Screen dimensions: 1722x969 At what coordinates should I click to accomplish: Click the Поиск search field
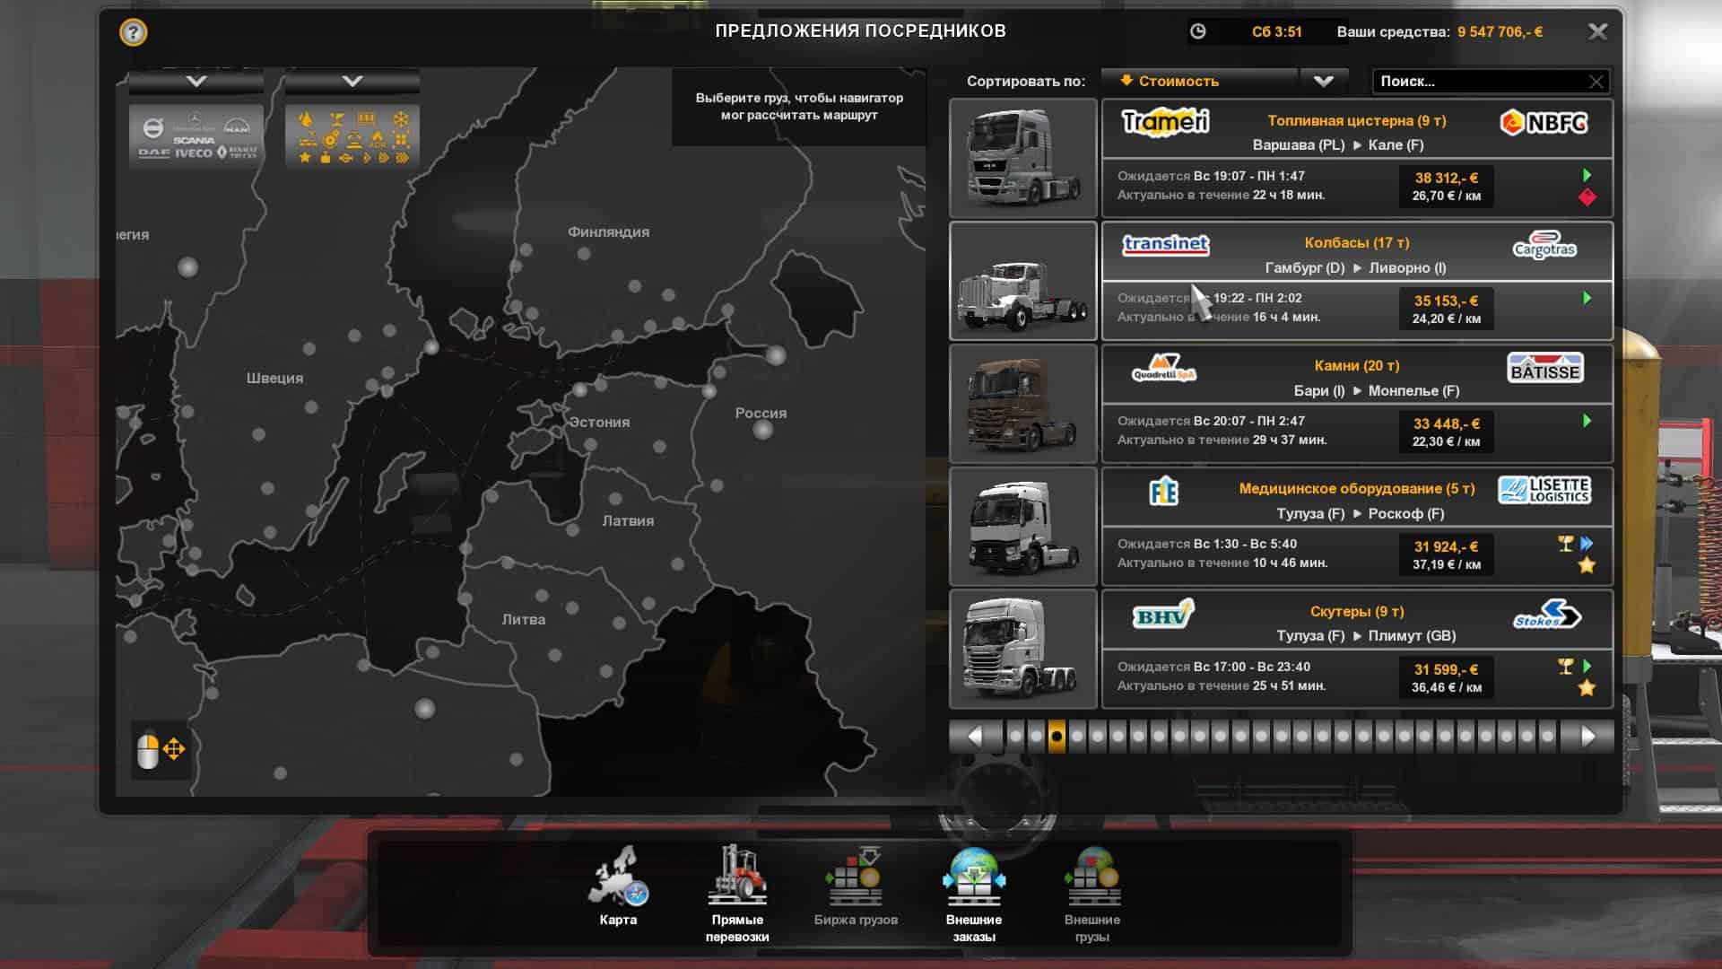tap(1480, 82)
